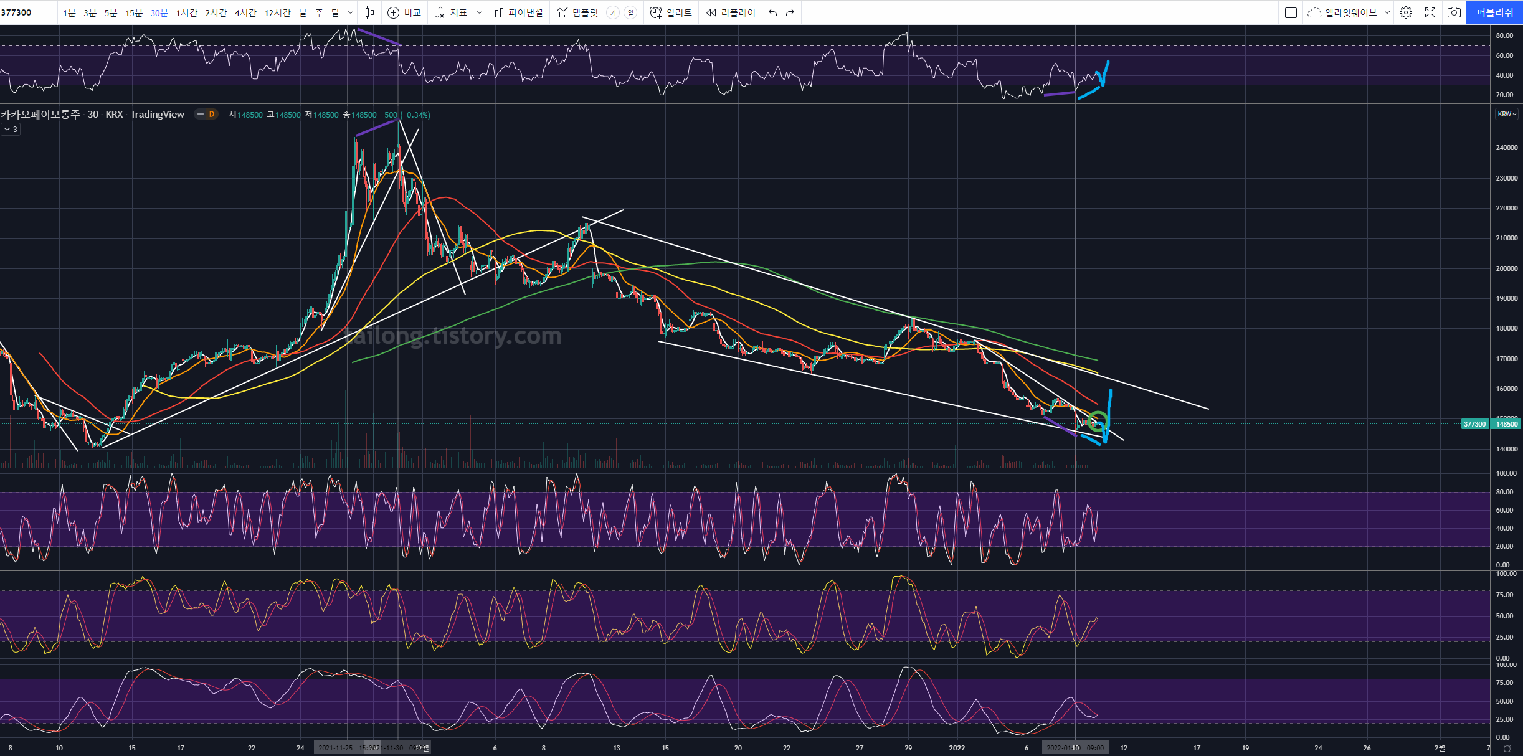Click the blue 퍼블리쉬 publish button
This screenshot has height=756, width=1523.
click(x=1494, y=12)
